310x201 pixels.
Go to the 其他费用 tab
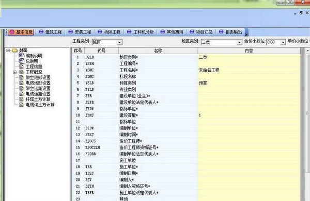(172, 32)
